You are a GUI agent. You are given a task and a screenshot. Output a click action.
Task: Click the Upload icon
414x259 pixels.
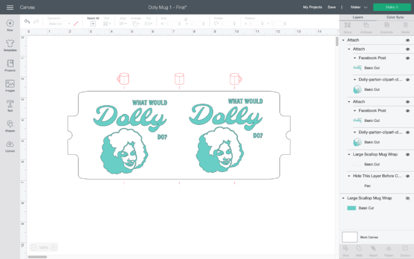(10, 144)
